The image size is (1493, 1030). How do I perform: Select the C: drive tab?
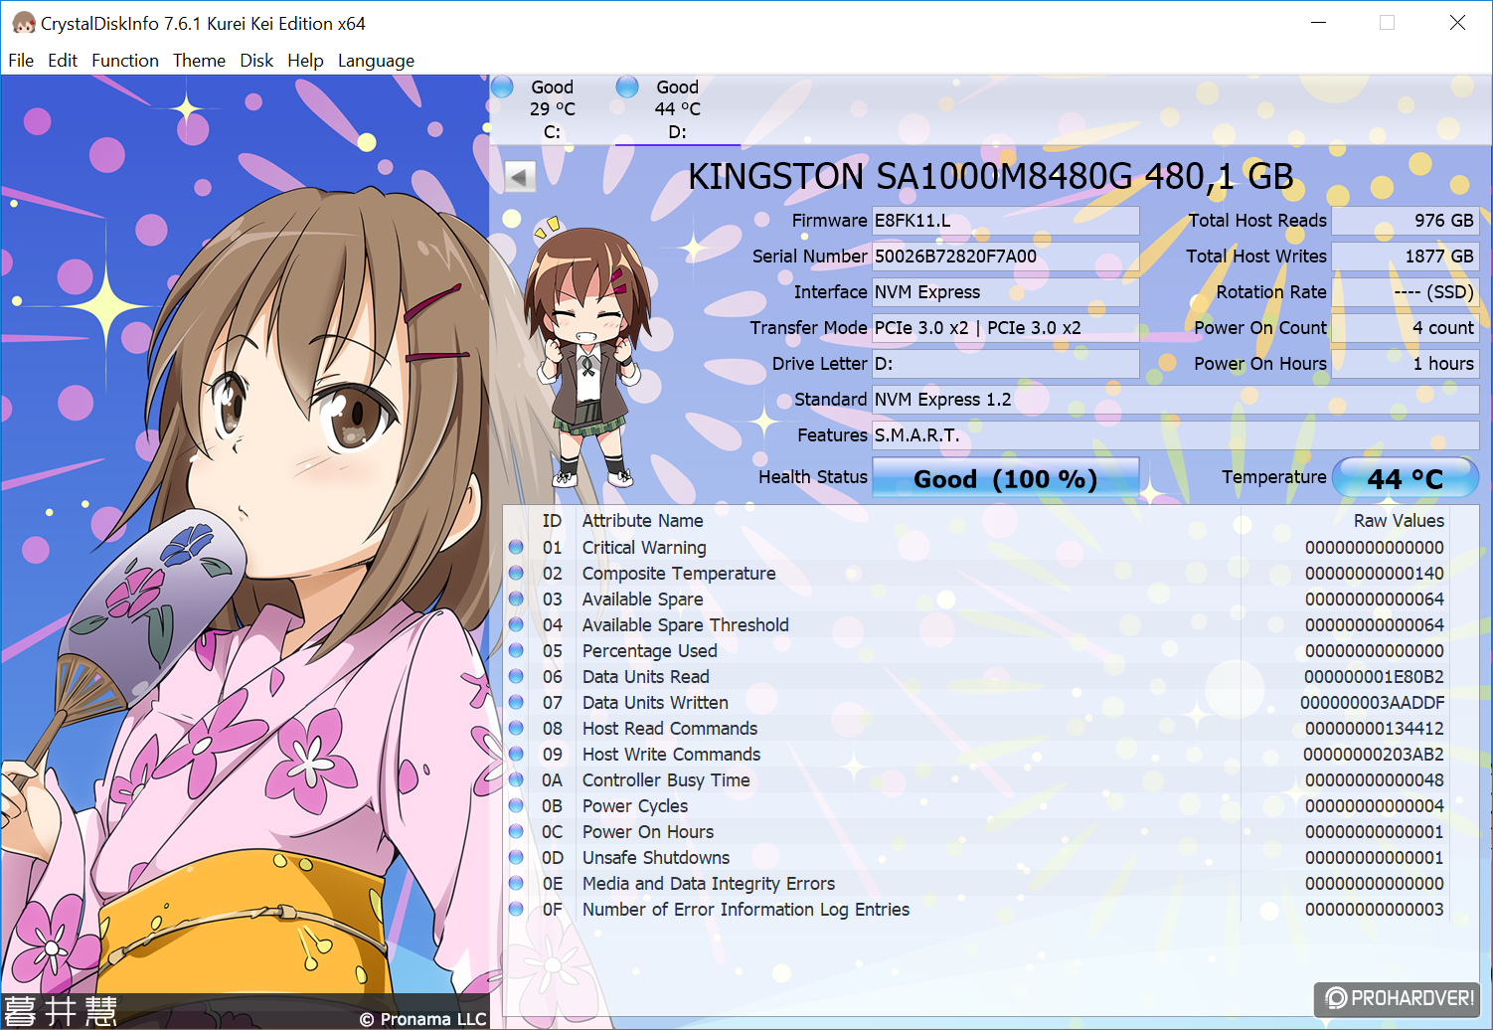tap(552, 109)
